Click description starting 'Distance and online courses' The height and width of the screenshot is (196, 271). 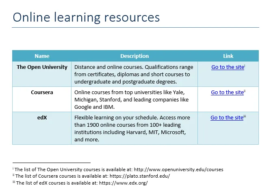coord(134,74)
